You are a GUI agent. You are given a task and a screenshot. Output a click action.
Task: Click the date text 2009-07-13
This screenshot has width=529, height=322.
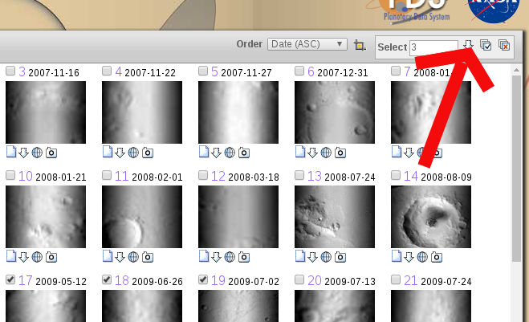[350, 282]
